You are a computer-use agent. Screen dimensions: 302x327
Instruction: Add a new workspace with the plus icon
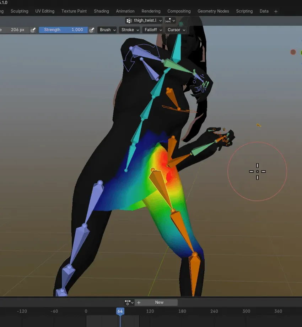276,11
